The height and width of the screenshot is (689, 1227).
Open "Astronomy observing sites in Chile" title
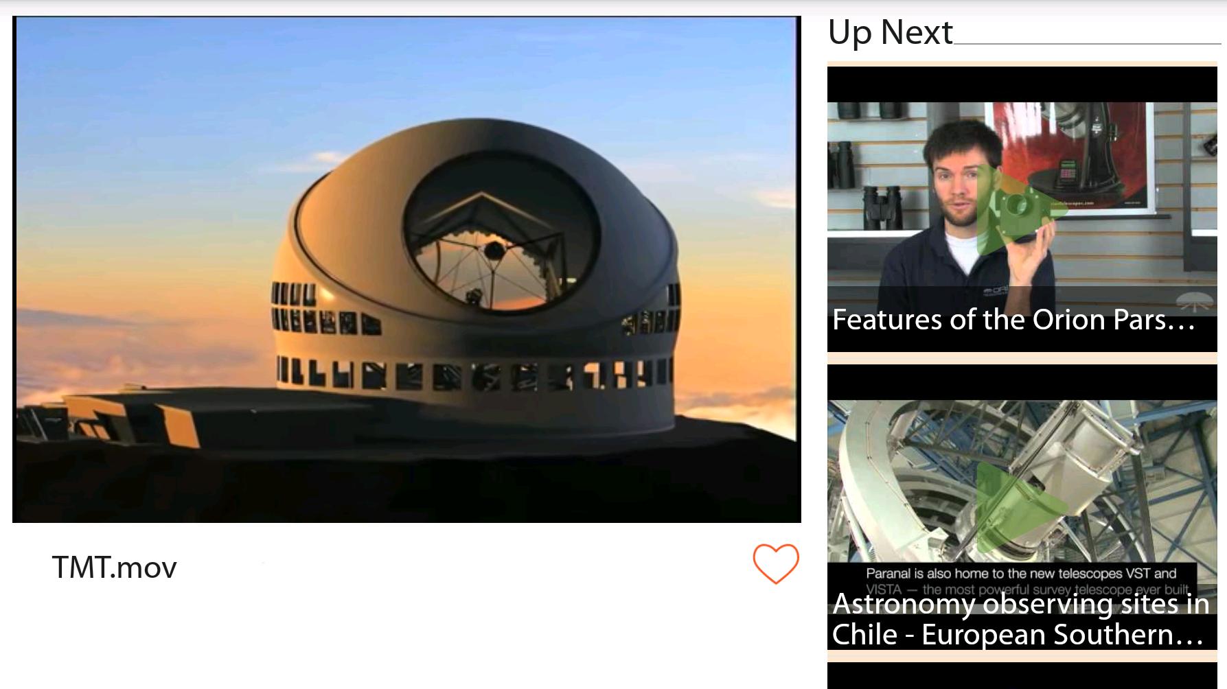1021,619
